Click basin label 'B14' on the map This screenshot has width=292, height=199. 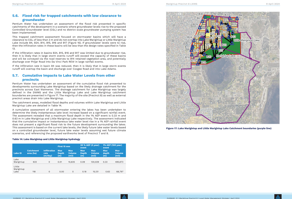click(x=196, y=50)
